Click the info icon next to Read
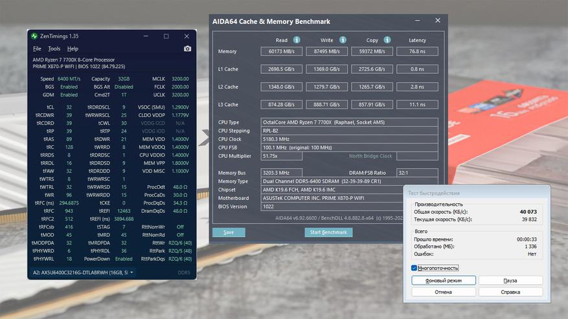Viewport: 568px width, 319px height. [297, 40]
